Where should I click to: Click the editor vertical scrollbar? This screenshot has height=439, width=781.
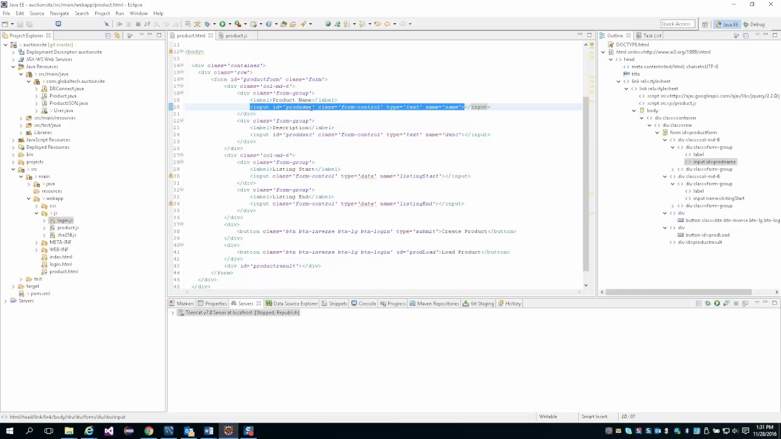(x=586, y=183)
